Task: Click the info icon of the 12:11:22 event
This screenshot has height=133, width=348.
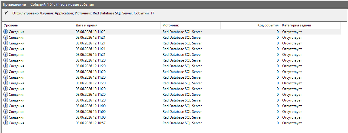Action: click(6, 32)
